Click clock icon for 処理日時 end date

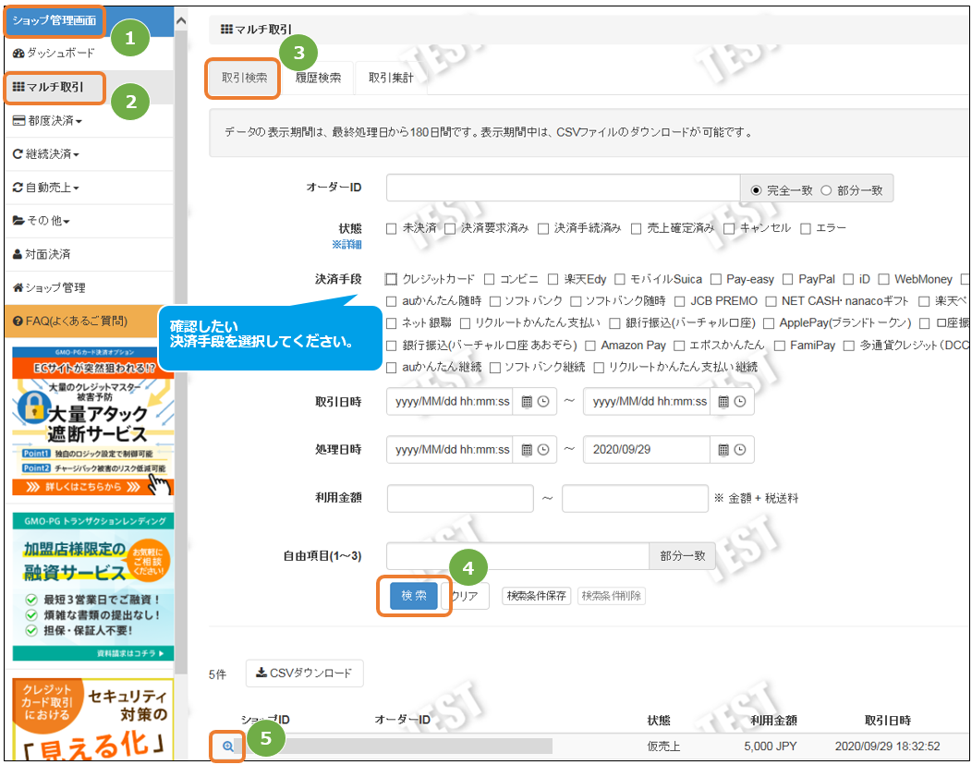(x=739, y=450)
